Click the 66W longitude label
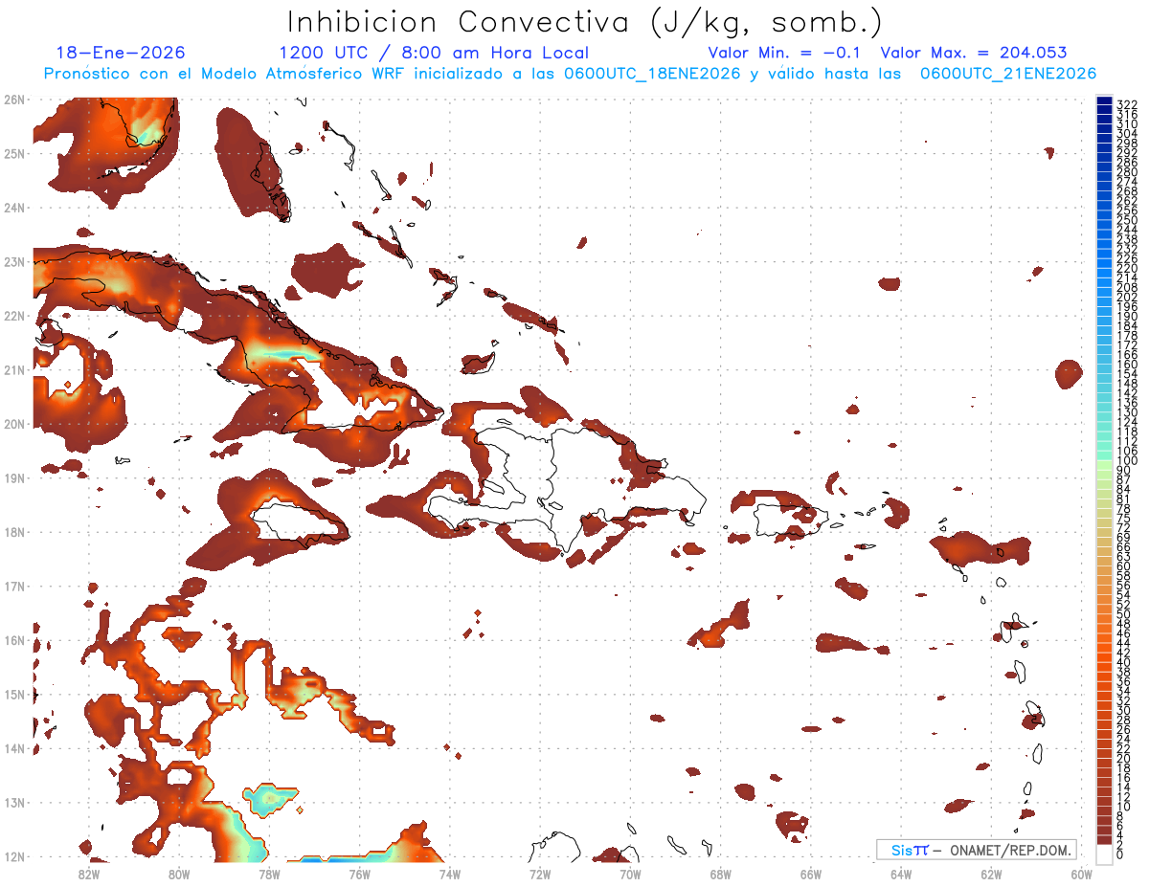The width and height of the screenshot is (1149, 887). tap(810, 874)
